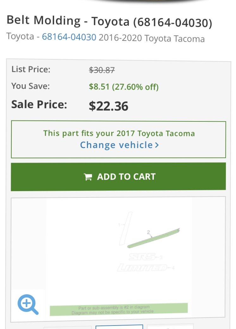
Task: Open the 68164-04030 part number link
Action: tap(69, 37)
